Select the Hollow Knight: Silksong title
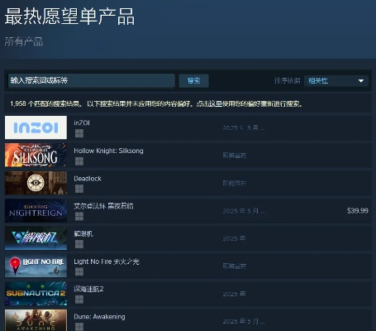 pyautogui.click(x=108, y=151)
